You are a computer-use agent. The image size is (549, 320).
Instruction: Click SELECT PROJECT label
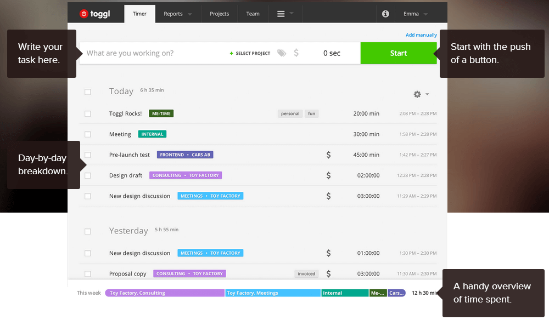[253, 53]
